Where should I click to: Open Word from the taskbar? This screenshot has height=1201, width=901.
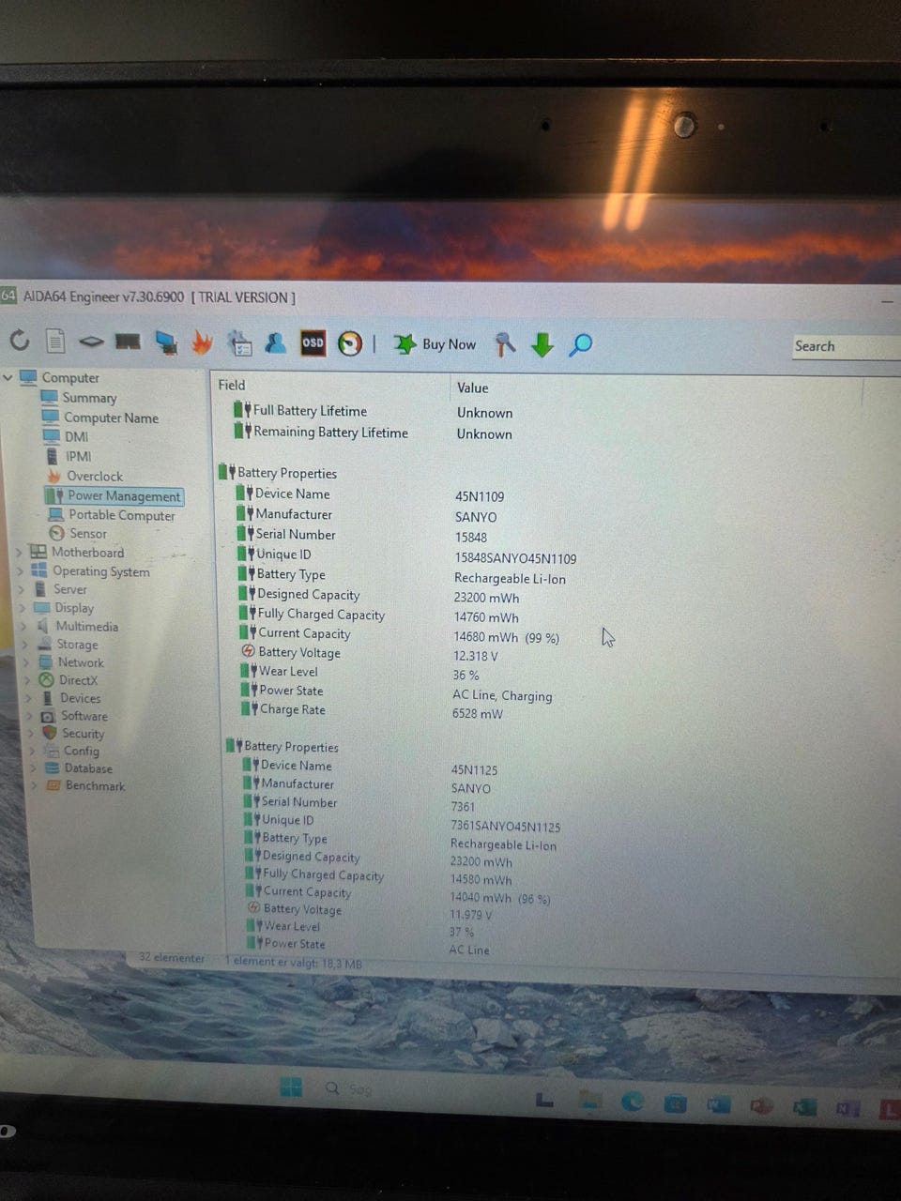(x=718, y=1104)
